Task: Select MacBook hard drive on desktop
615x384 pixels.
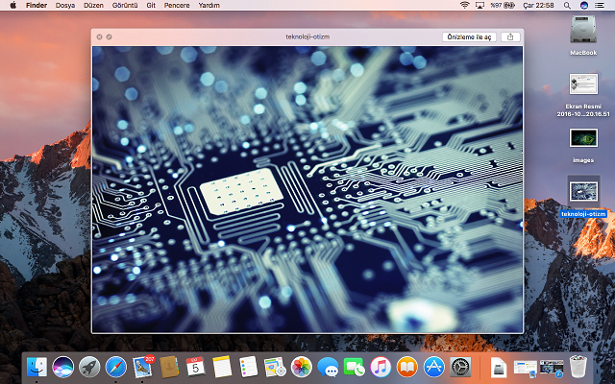Action: point(583,30)
